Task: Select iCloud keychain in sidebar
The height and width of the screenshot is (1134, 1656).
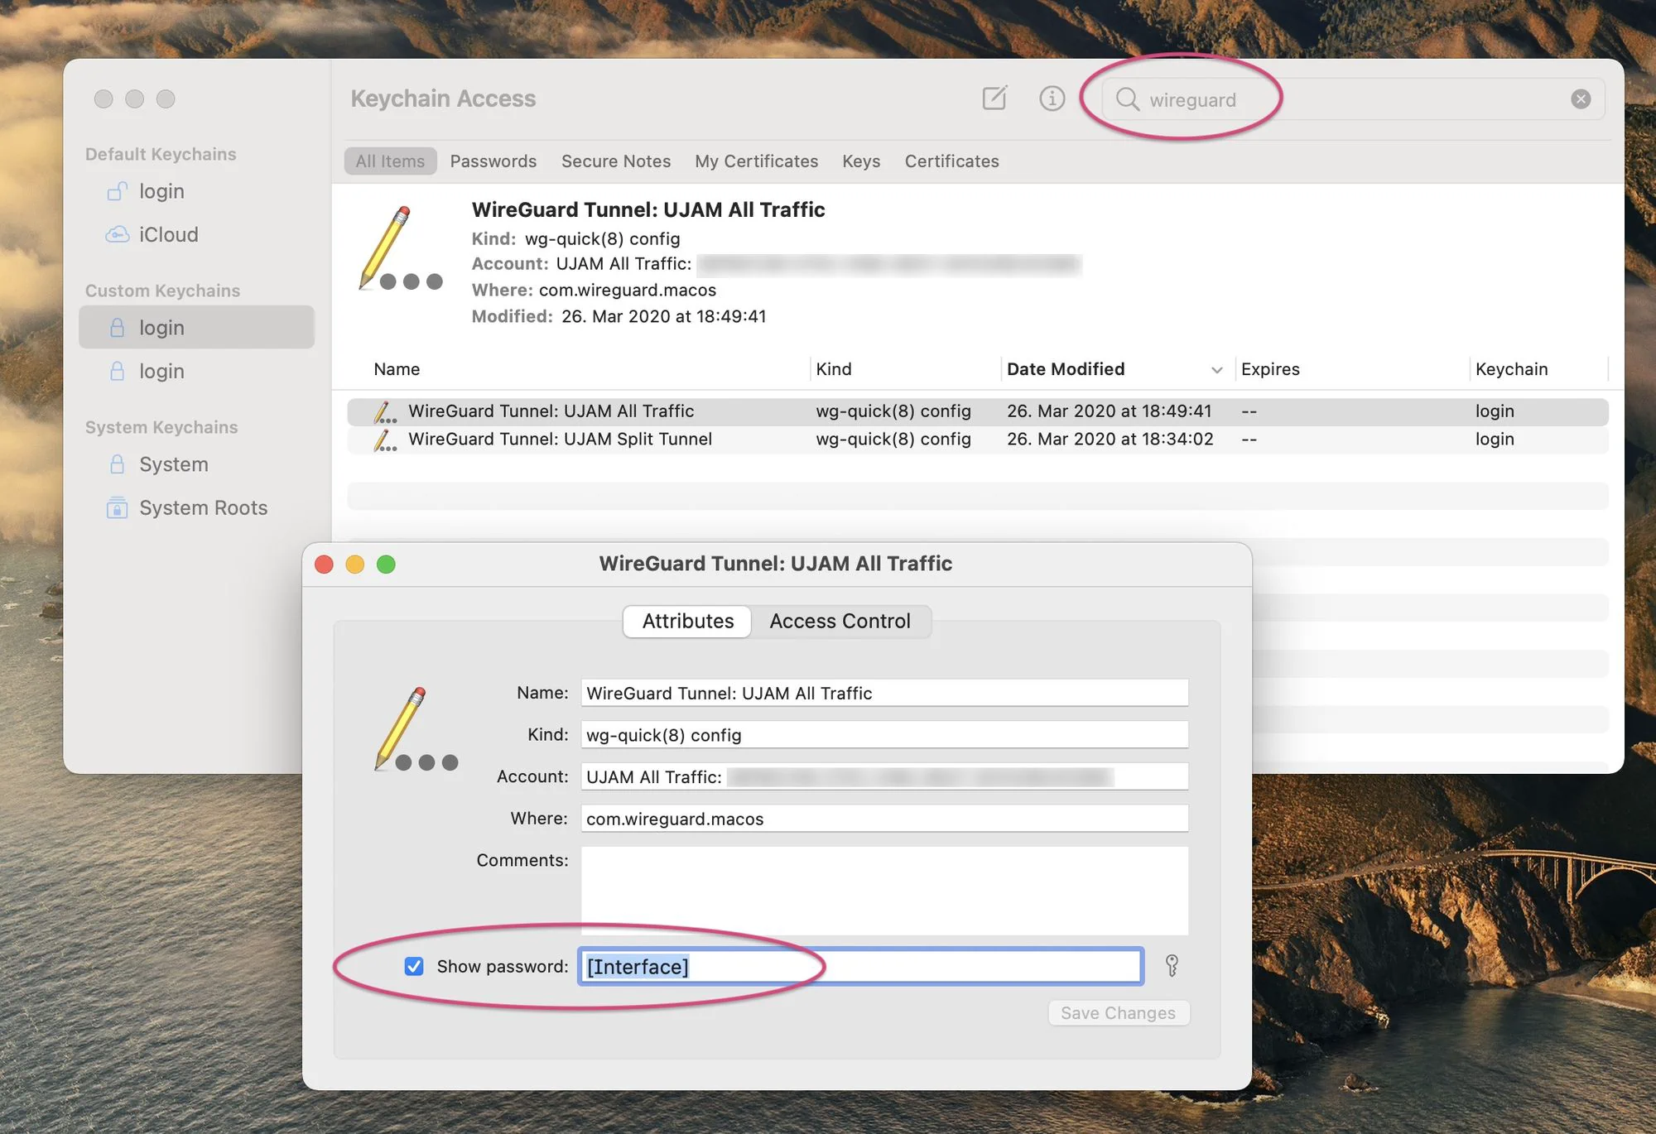Action: [x=168, y=235]
